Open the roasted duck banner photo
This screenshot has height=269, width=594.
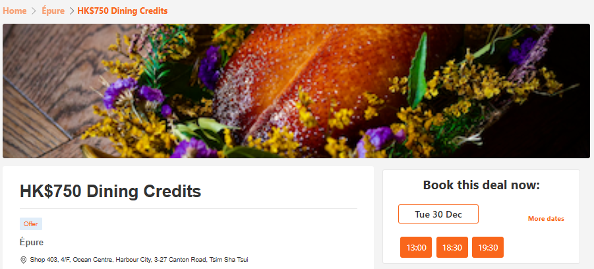296,91
